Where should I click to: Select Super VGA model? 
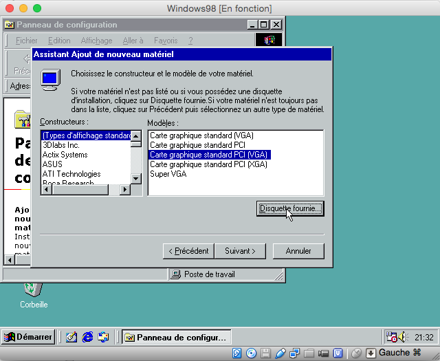(x=168, y=174)
